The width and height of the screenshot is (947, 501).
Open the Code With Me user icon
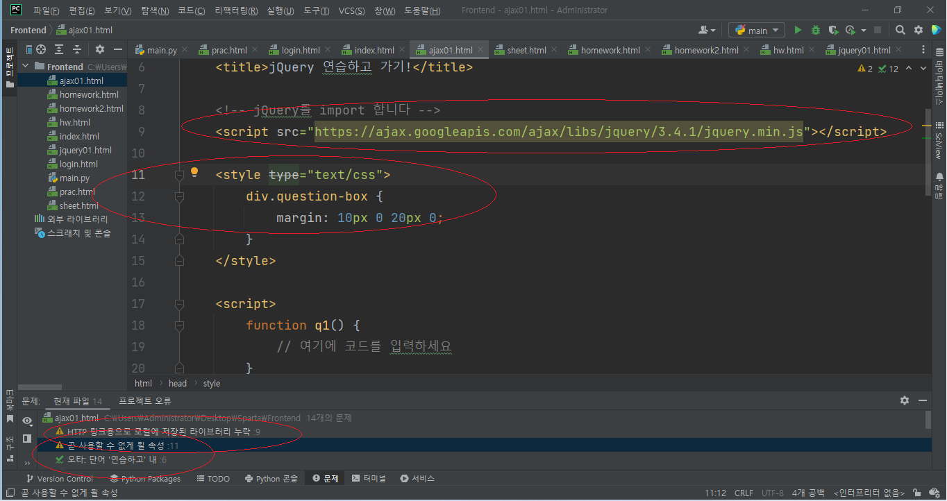click(x=707, y=31)
